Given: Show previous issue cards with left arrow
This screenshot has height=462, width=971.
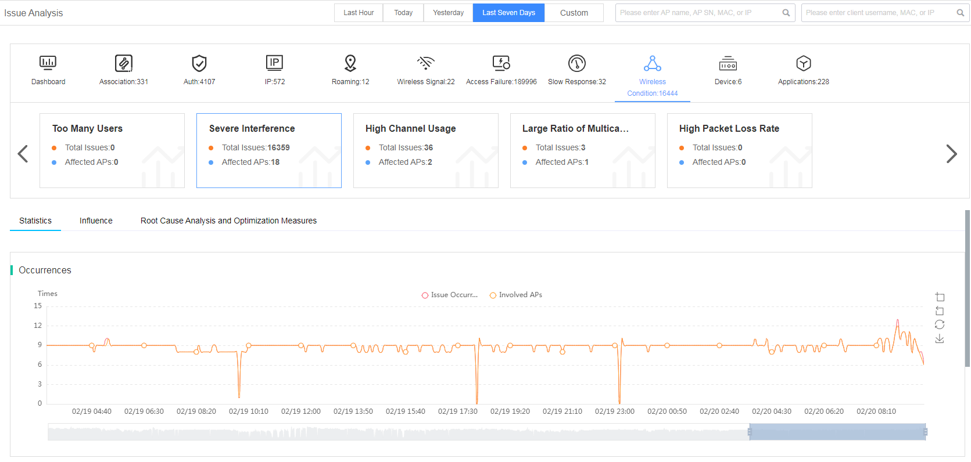Looking at the screenshot, I should 23,154.
